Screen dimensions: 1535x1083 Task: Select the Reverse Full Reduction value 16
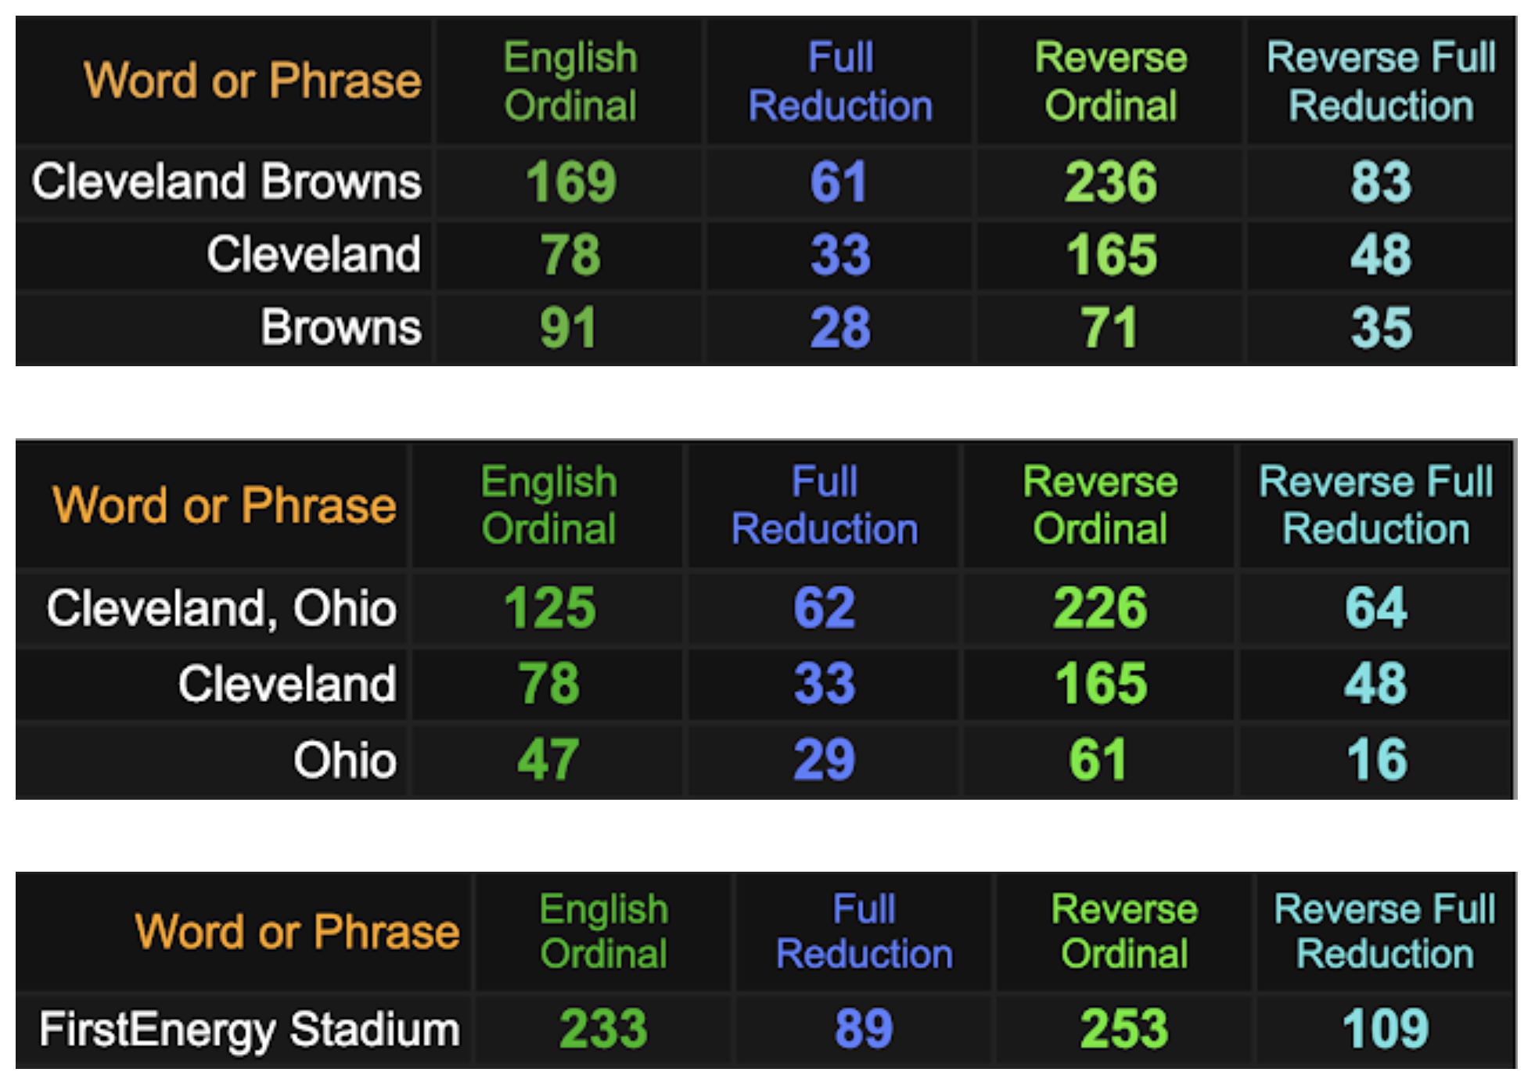pos(1376,760)
